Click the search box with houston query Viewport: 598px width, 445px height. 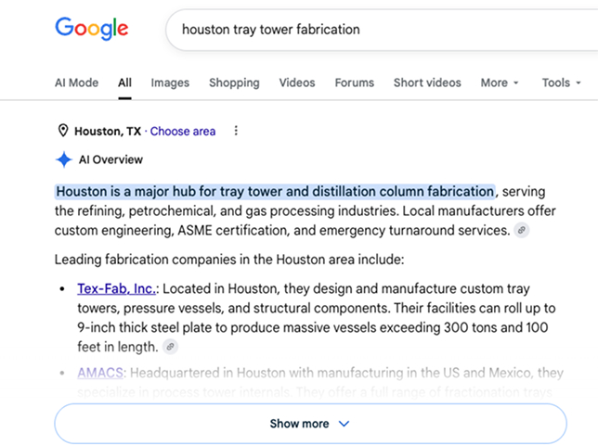[382, 30]
